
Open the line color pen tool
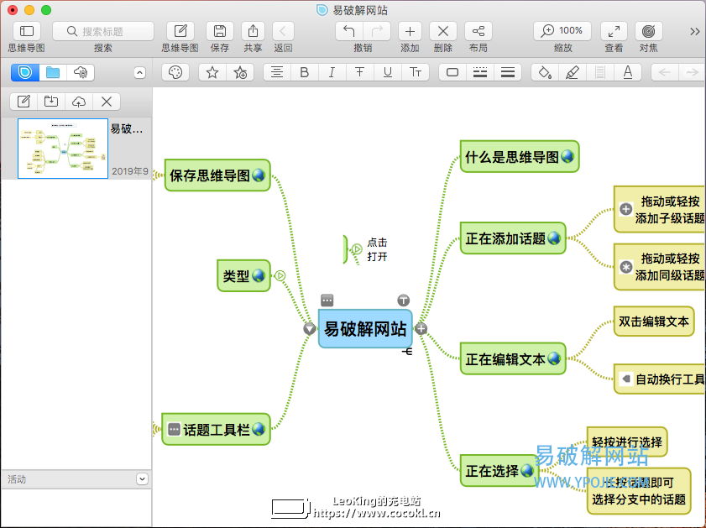pos(573,72)
